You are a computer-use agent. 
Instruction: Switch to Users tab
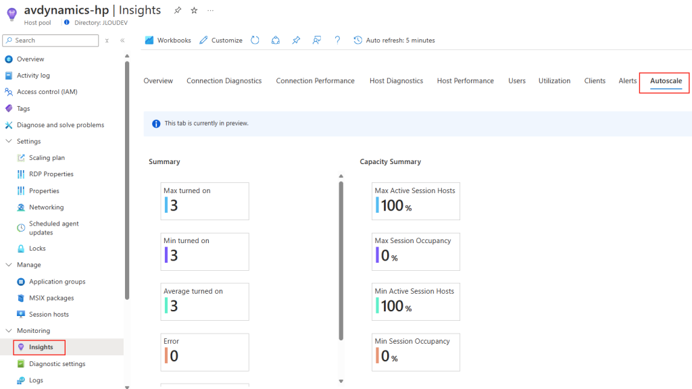point(517,81)
